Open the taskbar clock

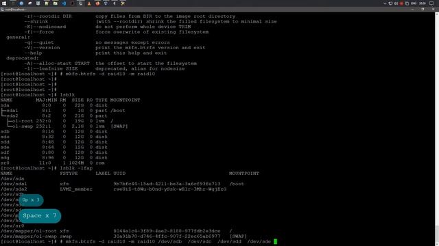click(x=423, y=3)
